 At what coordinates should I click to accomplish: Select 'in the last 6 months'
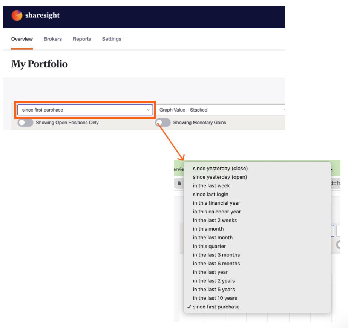[x=257, y=264]
